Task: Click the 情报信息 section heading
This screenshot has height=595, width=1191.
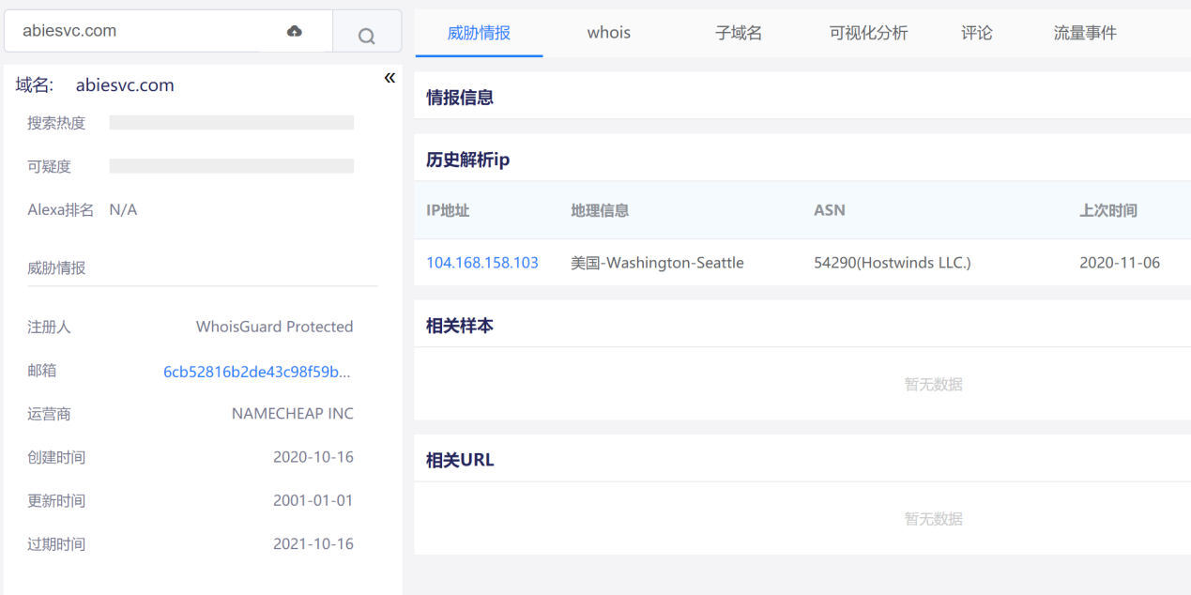Action: coord(460,98)
